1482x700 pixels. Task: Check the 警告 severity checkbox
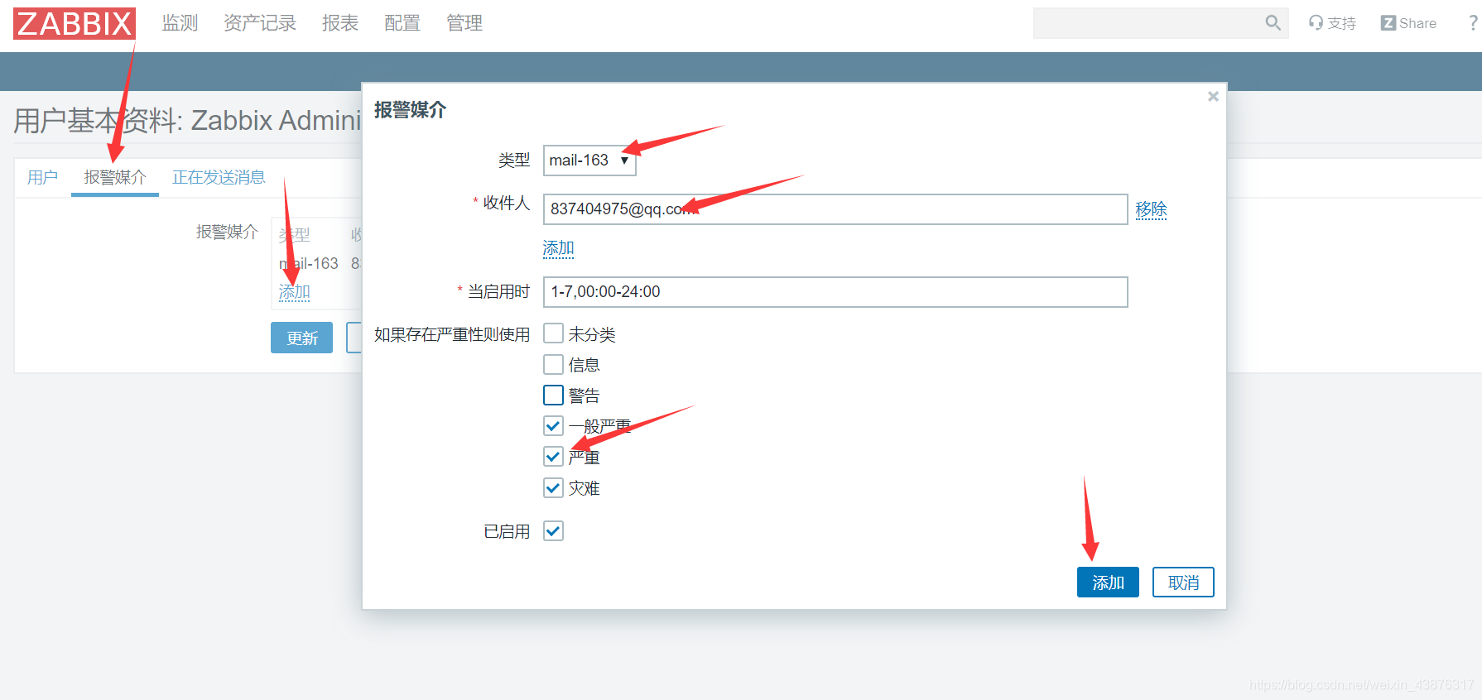click(553, 395)
